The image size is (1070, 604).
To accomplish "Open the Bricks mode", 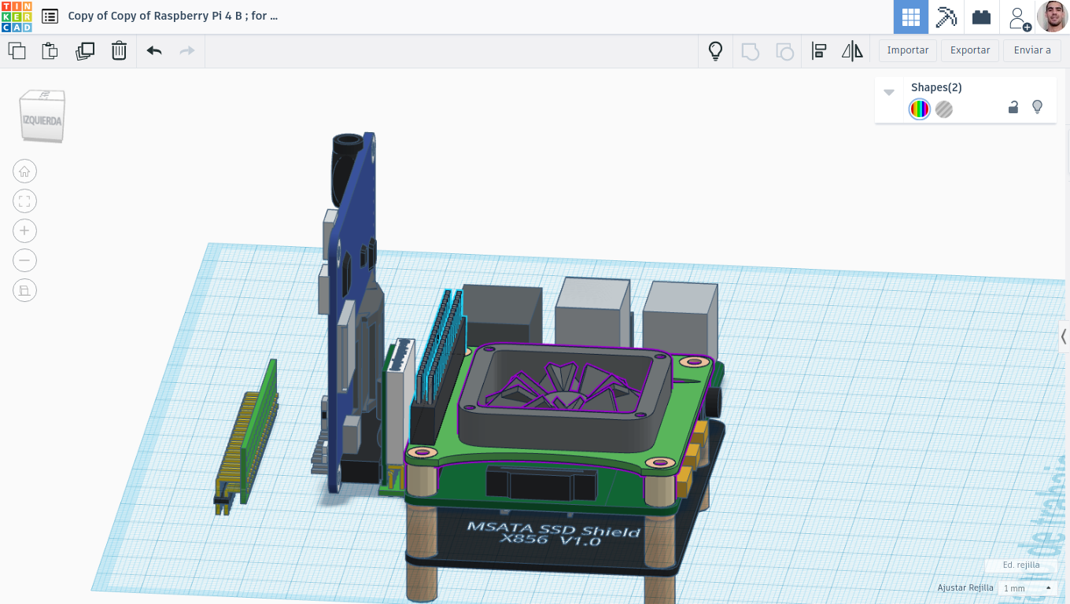I will [x=981, y=17].
